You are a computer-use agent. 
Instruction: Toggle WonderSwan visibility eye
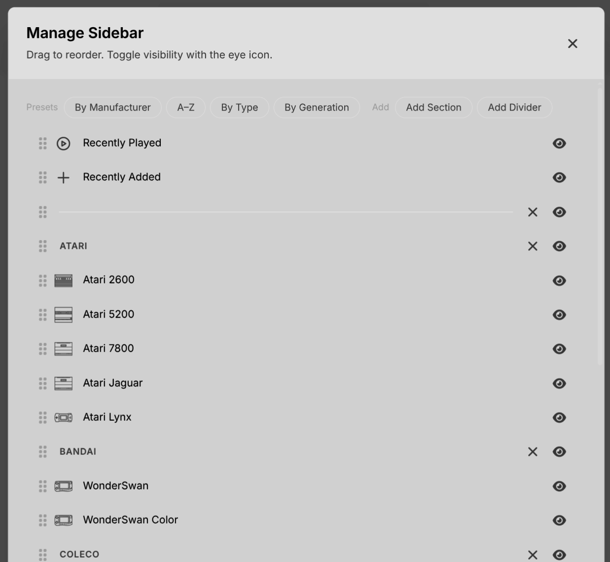tap(559, 486)
